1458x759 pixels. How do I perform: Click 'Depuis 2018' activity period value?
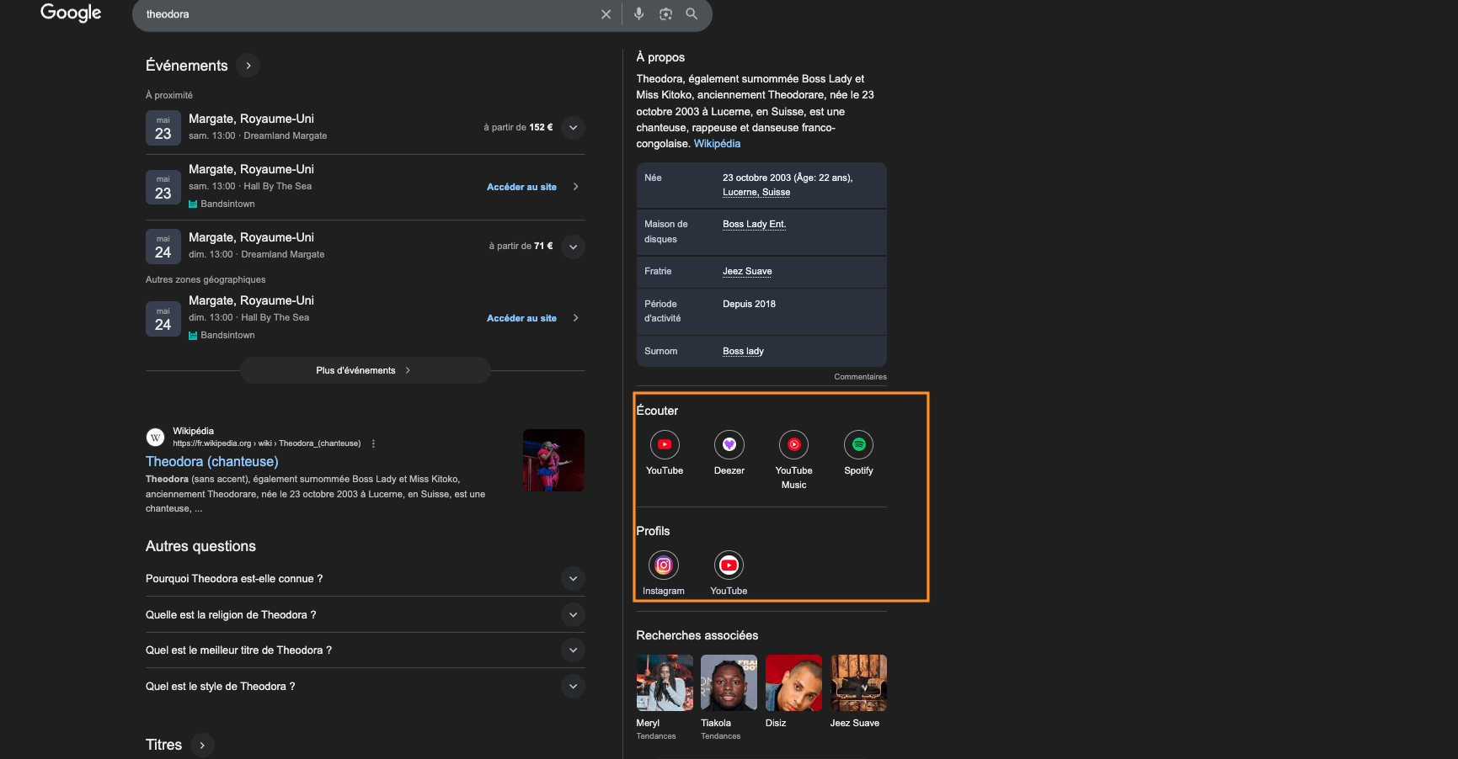click(x=749, y=304)
